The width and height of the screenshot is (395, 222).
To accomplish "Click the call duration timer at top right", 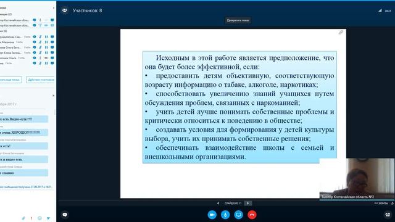I will pyautogui.click(x=388, y=11).
